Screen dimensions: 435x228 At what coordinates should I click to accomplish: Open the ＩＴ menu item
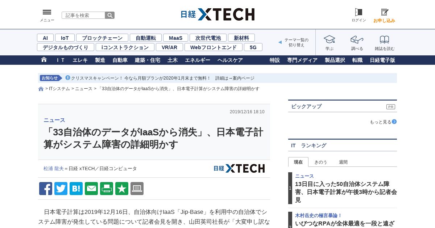(x=61, y=60)
